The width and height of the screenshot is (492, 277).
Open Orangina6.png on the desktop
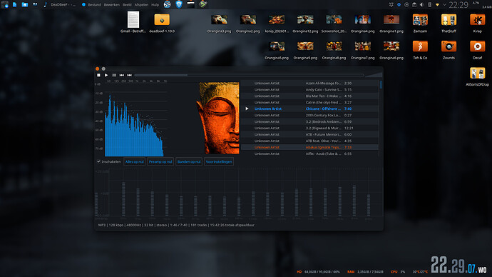coord(391,50)
